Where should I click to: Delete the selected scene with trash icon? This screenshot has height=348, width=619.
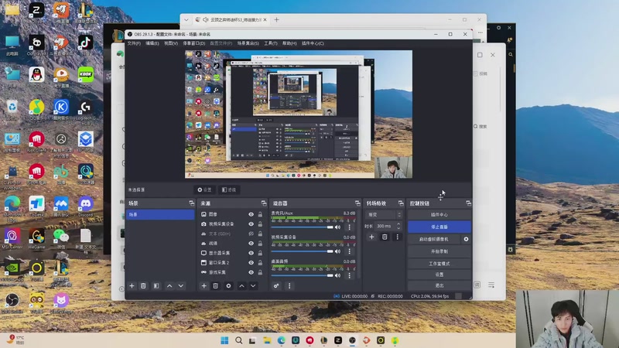click(143, 285)
